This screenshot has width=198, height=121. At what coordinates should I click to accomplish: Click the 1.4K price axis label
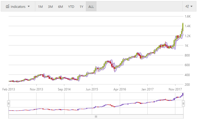click(188, 26)
